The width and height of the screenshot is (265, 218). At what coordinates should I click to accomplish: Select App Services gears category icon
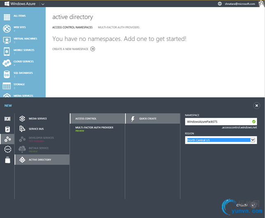[x=7, y=139]
